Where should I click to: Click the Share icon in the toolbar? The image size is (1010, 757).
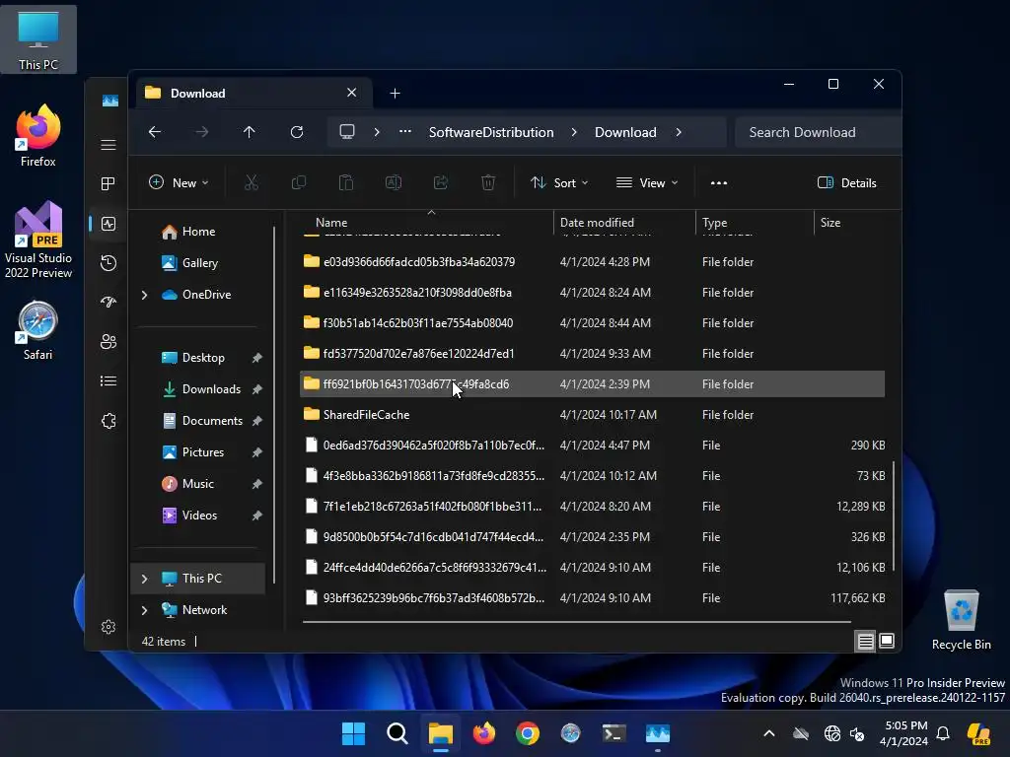[441, 182]
